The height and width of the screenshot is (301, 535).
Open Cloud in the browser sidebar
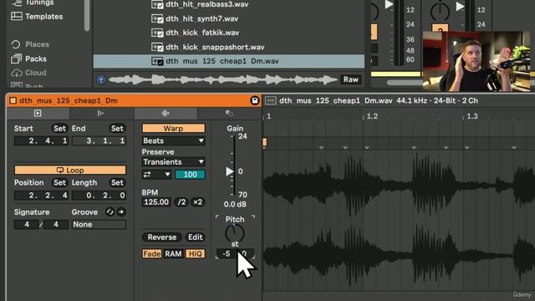pyautogui.click(x=35, y=73)
